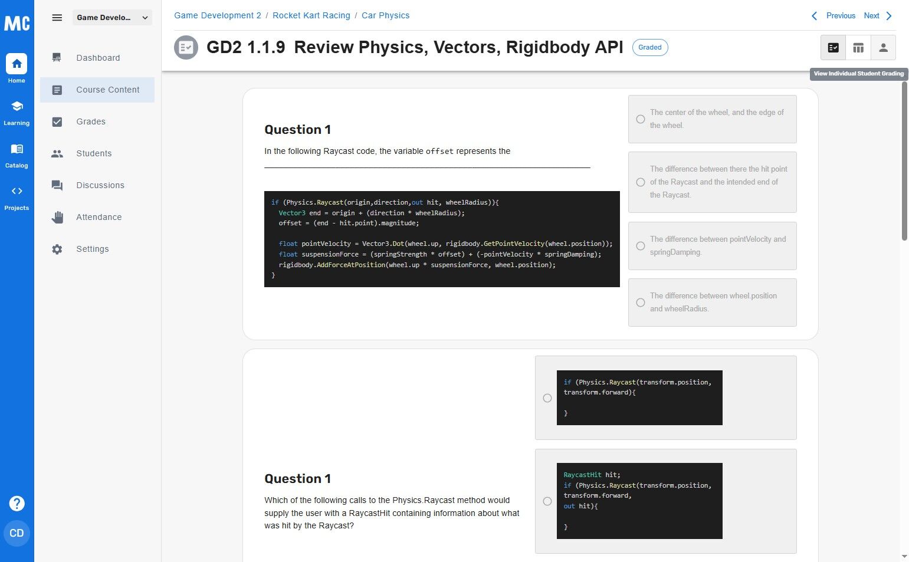909x562 pixels.
Task: Switch to the table grid view icon
Action: [858, 48]
